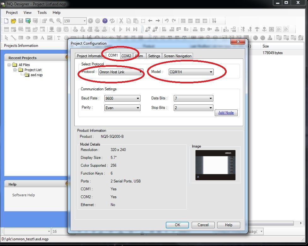Click the align left edges icon
The height and width of the screenshot is (246, 308).
pyautogui.click(x=164, y=29)
